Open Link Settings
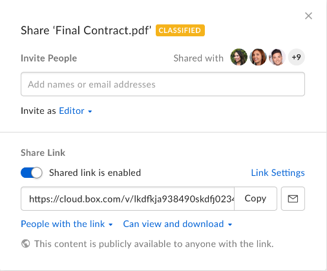327x271 pixels. click(x=278, y=173)
